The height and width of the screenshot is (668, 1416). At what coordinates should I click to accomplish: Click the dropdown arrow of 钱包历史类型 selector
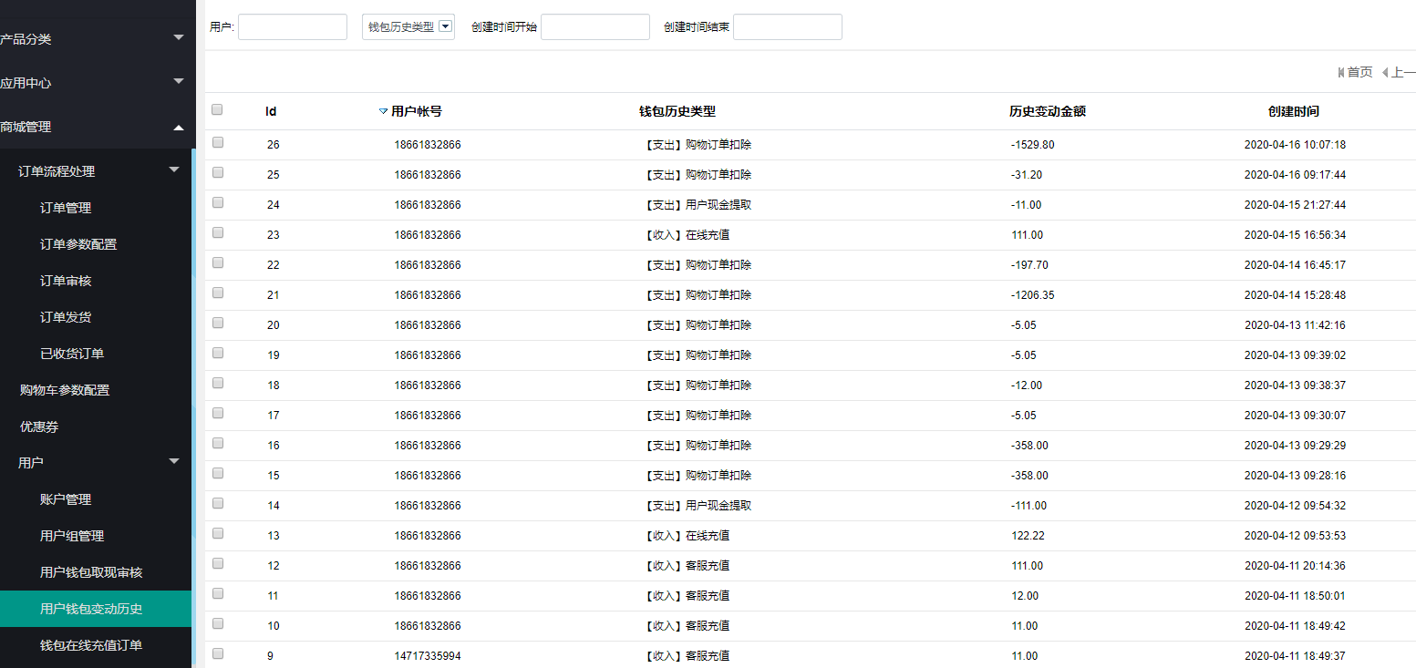click(x=446, y=26)
